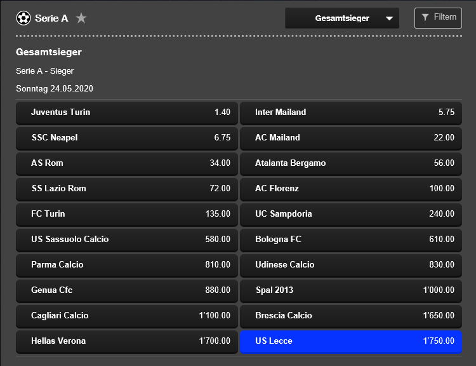
Task: Mark Serie A as favorite with star
Action: point(81,18)
